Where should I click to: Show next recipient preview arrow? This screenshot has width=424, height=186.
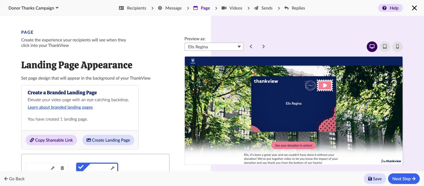point(264,47)
